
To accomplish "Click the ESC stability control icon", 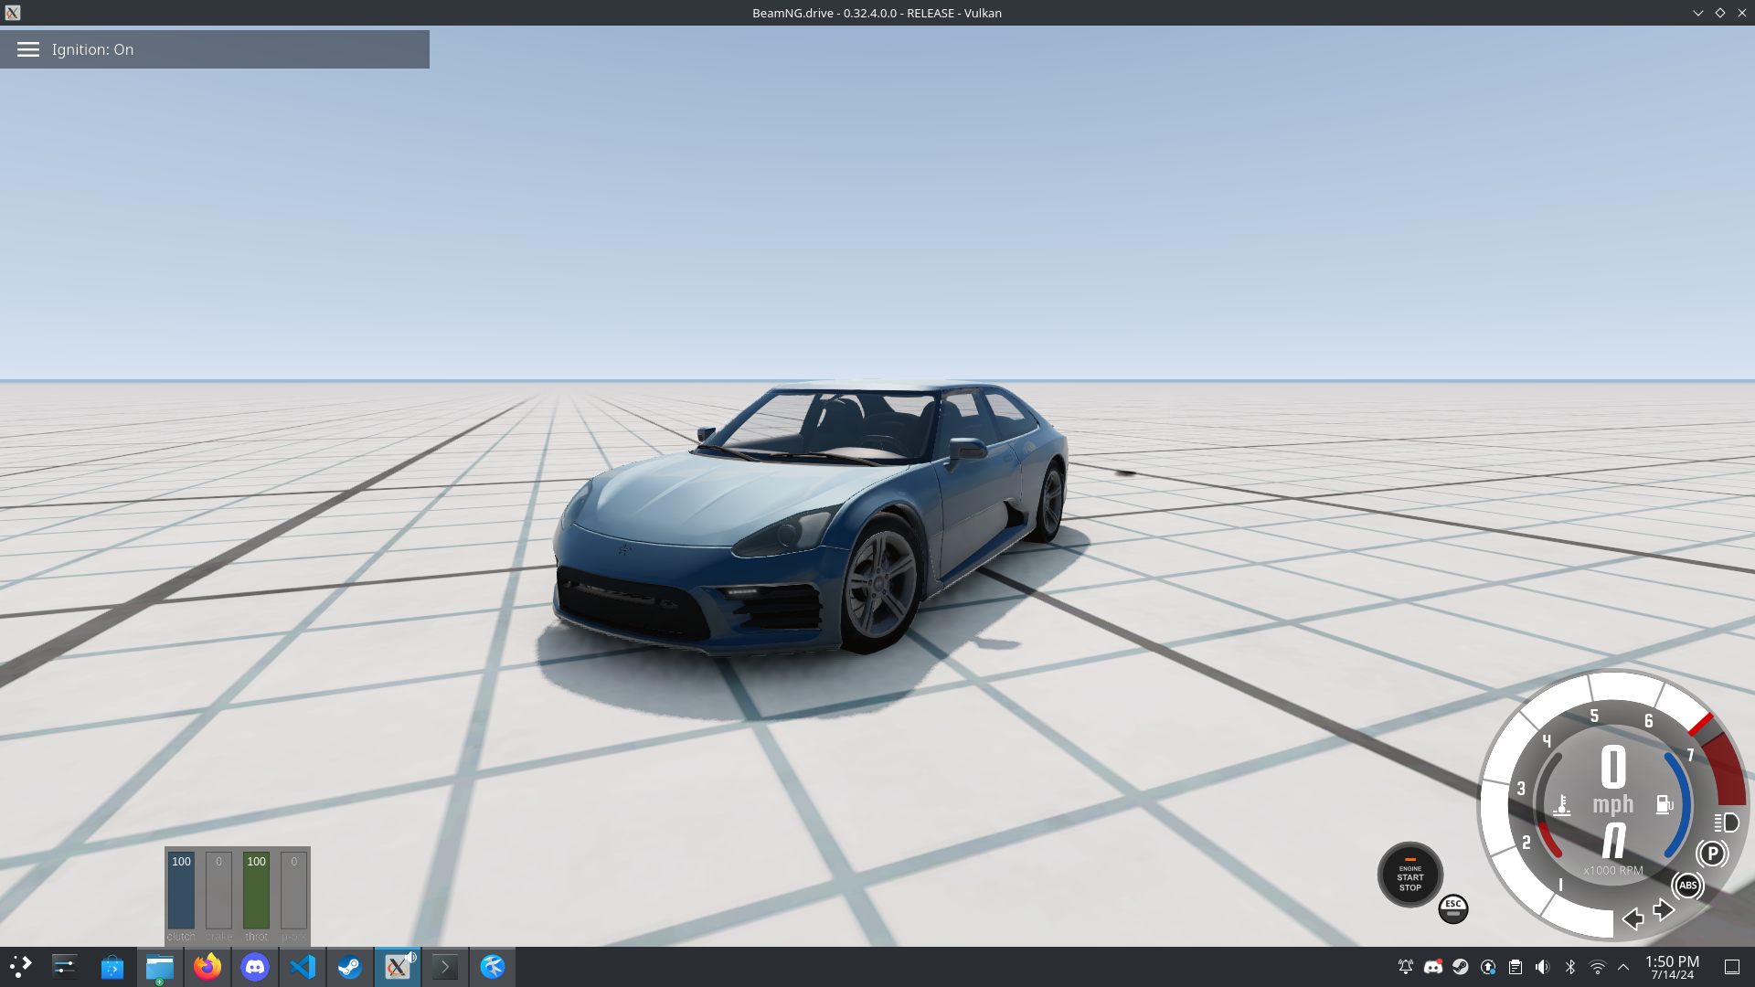I will 1452,908.
